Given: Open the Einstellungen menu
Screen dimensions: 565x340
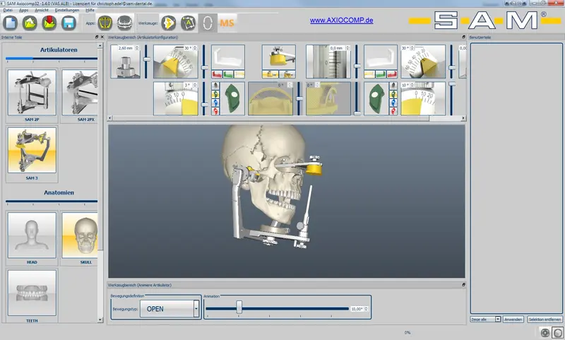Looking at the screenshot, I should coord(66,10).
